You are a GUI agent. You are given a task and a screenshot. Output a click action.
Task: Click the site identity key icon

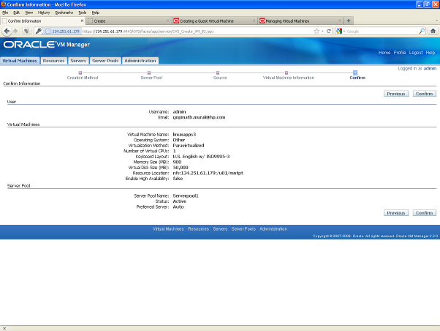click(39, 31)
